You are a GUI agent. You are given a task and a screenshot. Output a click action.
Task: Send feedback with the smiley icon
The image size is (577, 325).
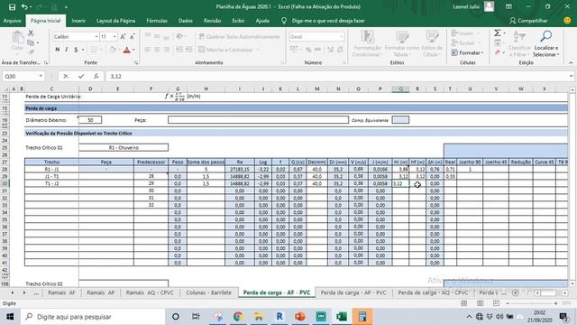tap(567, 21)
